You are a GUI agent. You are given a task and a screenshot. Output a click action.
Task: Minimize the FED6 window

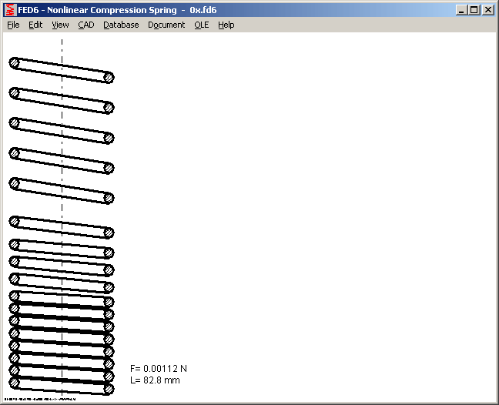pyautogui.click(x=461, y=10)
